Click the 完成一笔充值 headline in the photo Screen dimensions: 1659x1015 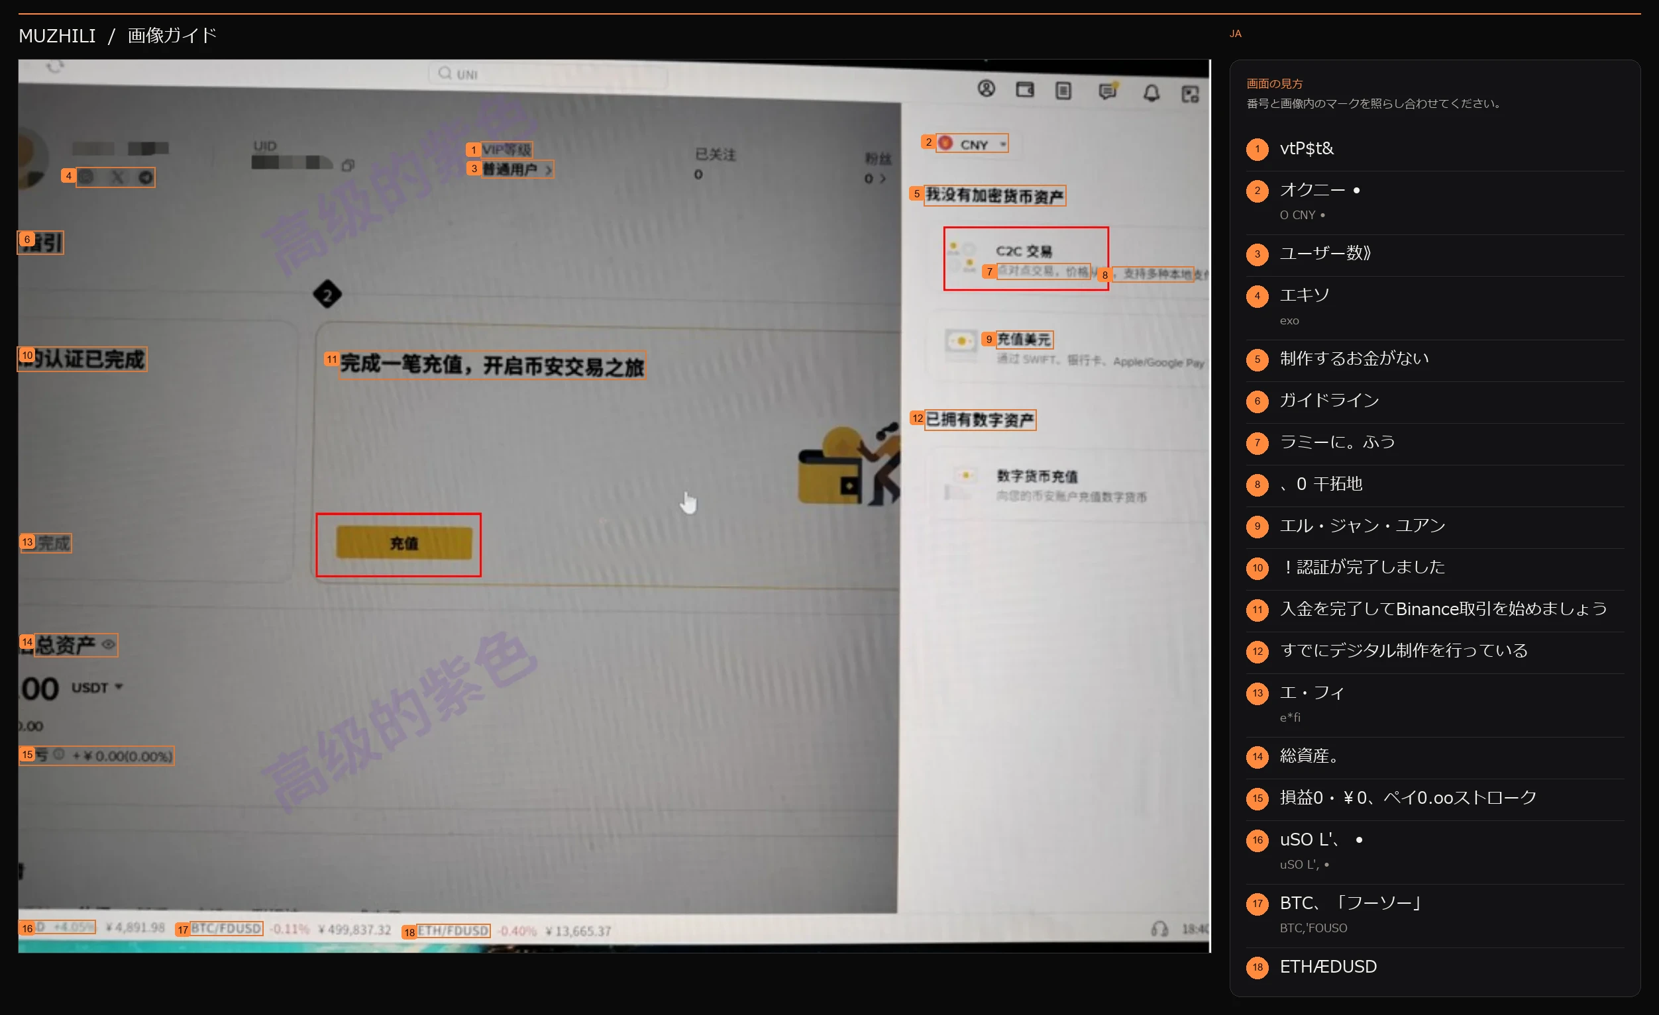pos(492,365)
